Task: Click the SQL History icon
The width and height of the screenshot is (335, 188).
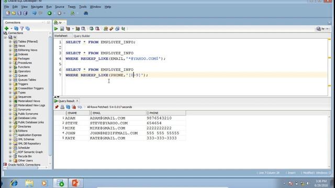Action: [x=117, y=29]
